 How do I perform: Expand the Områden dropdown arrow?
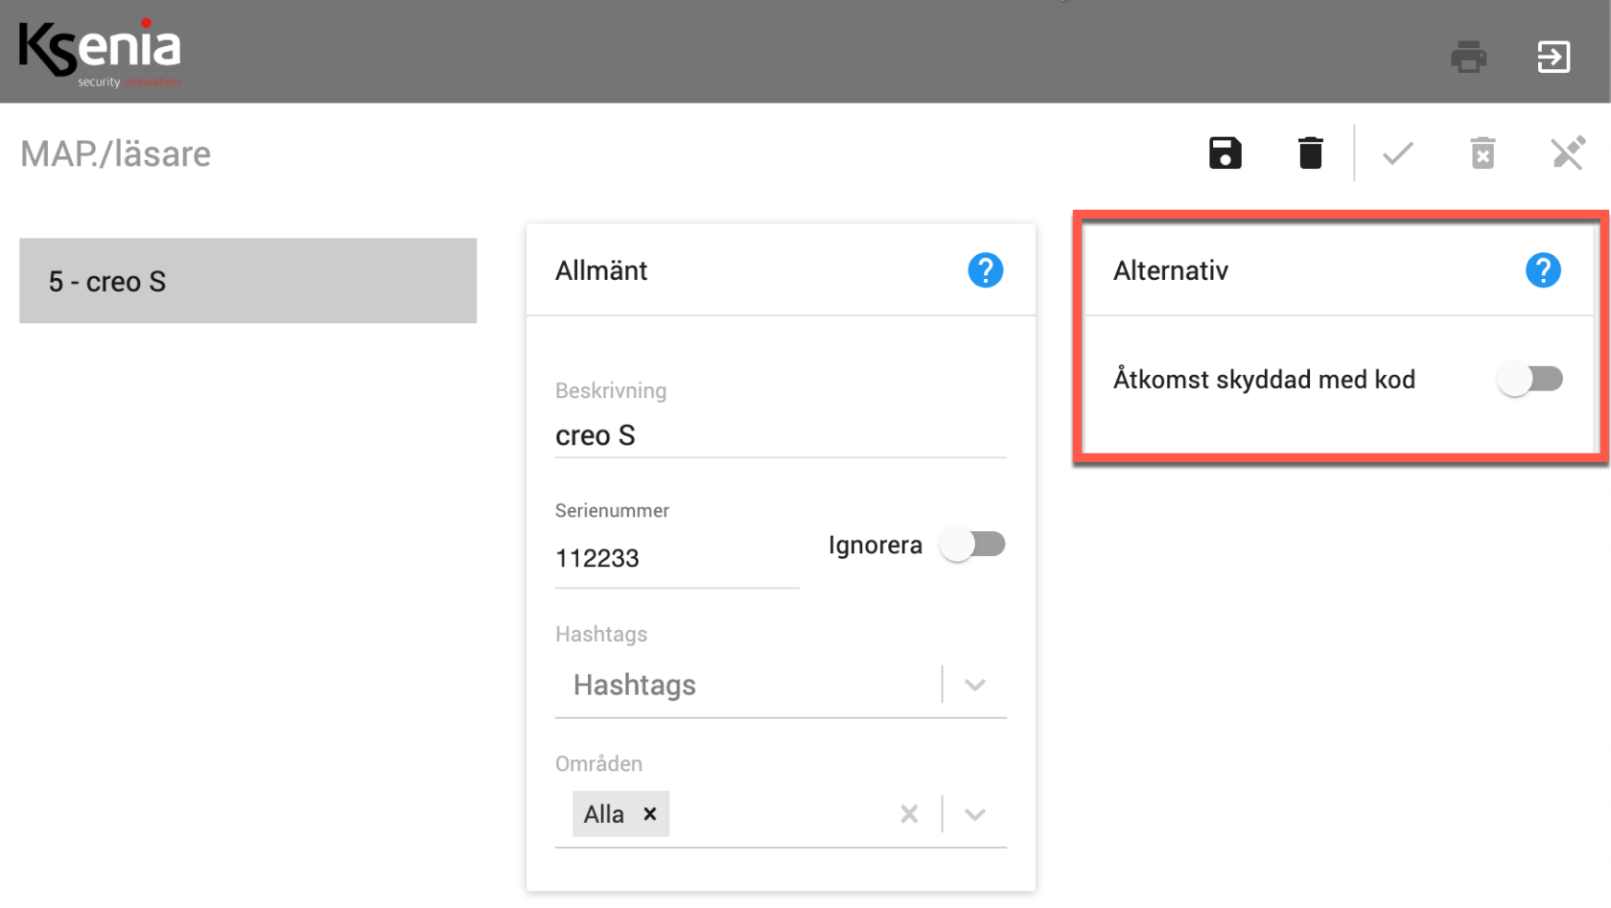(975, 814)
